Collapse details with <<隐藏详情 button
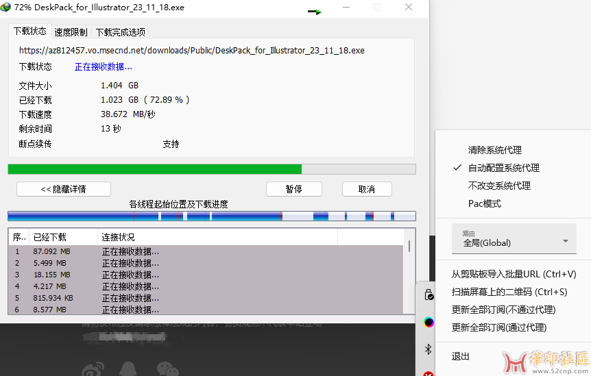Viewport: 591px width, 376px height. coord(63,189)
